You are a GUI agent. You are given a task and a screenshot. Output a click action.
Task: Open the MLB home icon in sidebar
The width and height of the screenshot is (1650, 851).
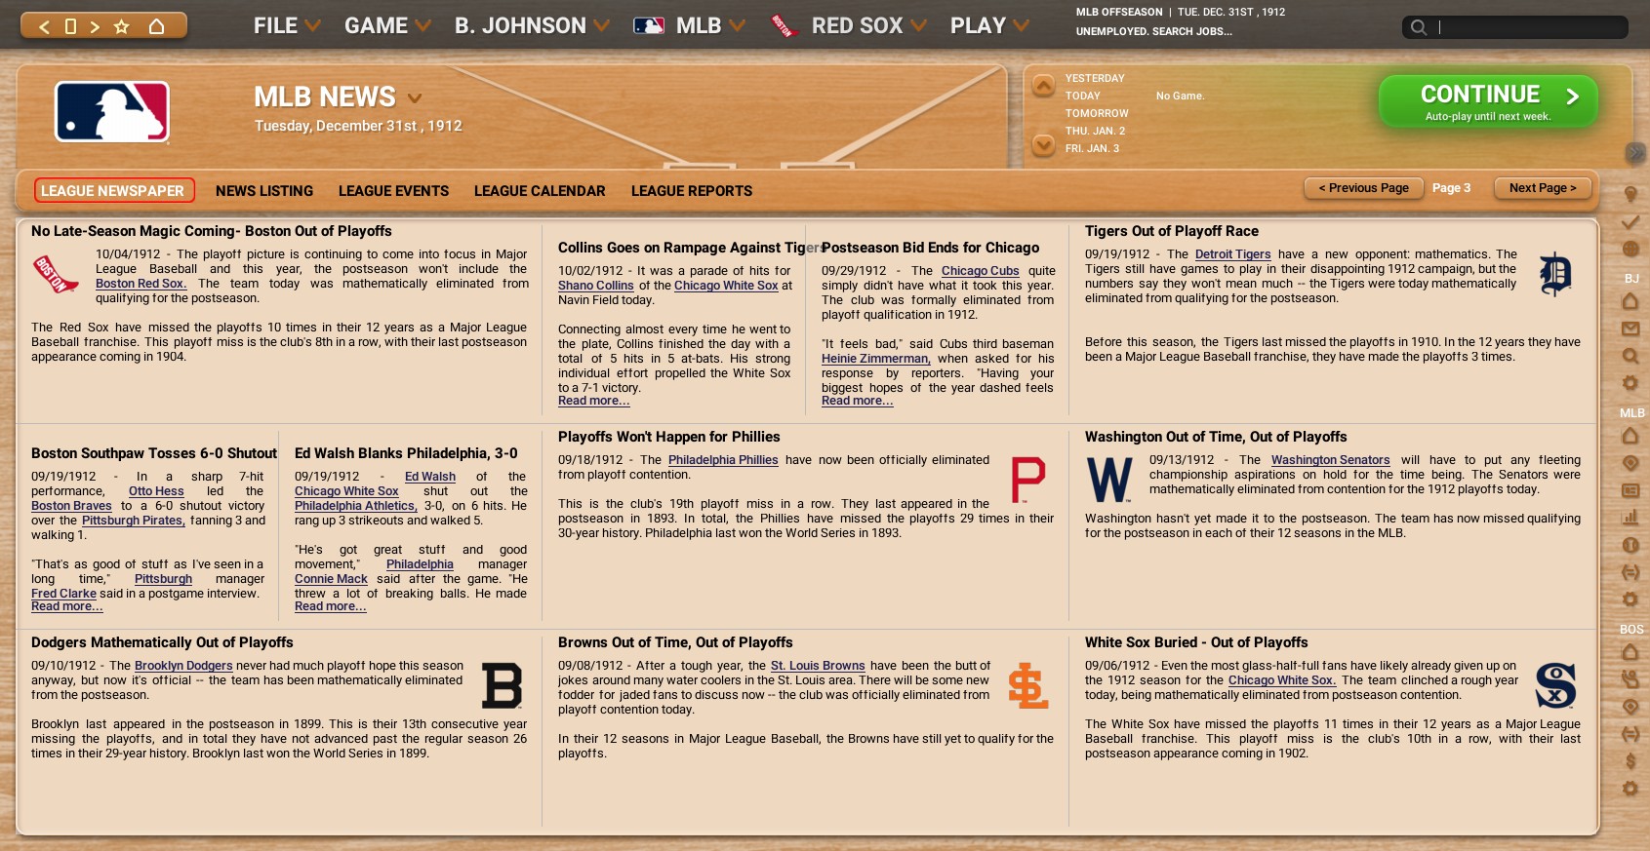(1630, 436)
